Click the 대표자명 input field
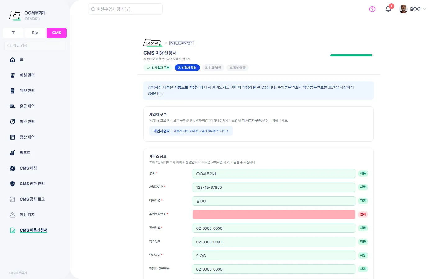 [274, 201]
